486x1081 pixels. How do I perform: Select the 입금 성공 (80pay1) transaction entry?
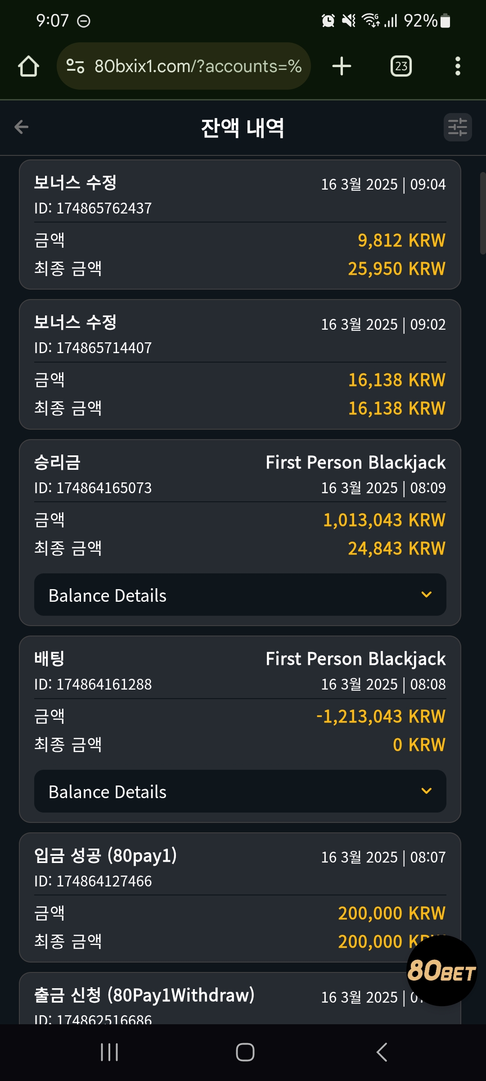(240, 898)
